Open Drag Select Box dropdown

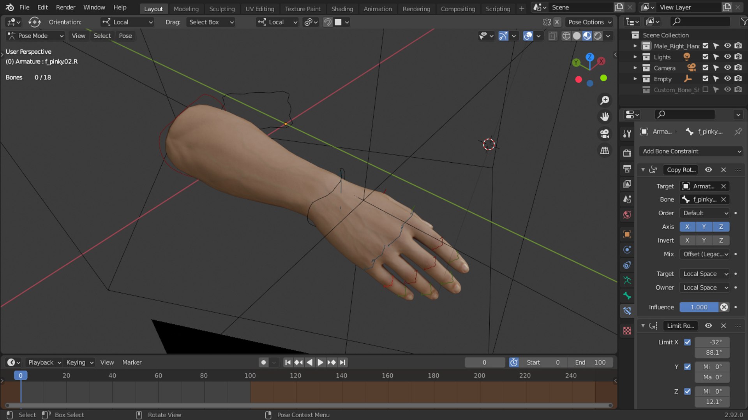211,22
